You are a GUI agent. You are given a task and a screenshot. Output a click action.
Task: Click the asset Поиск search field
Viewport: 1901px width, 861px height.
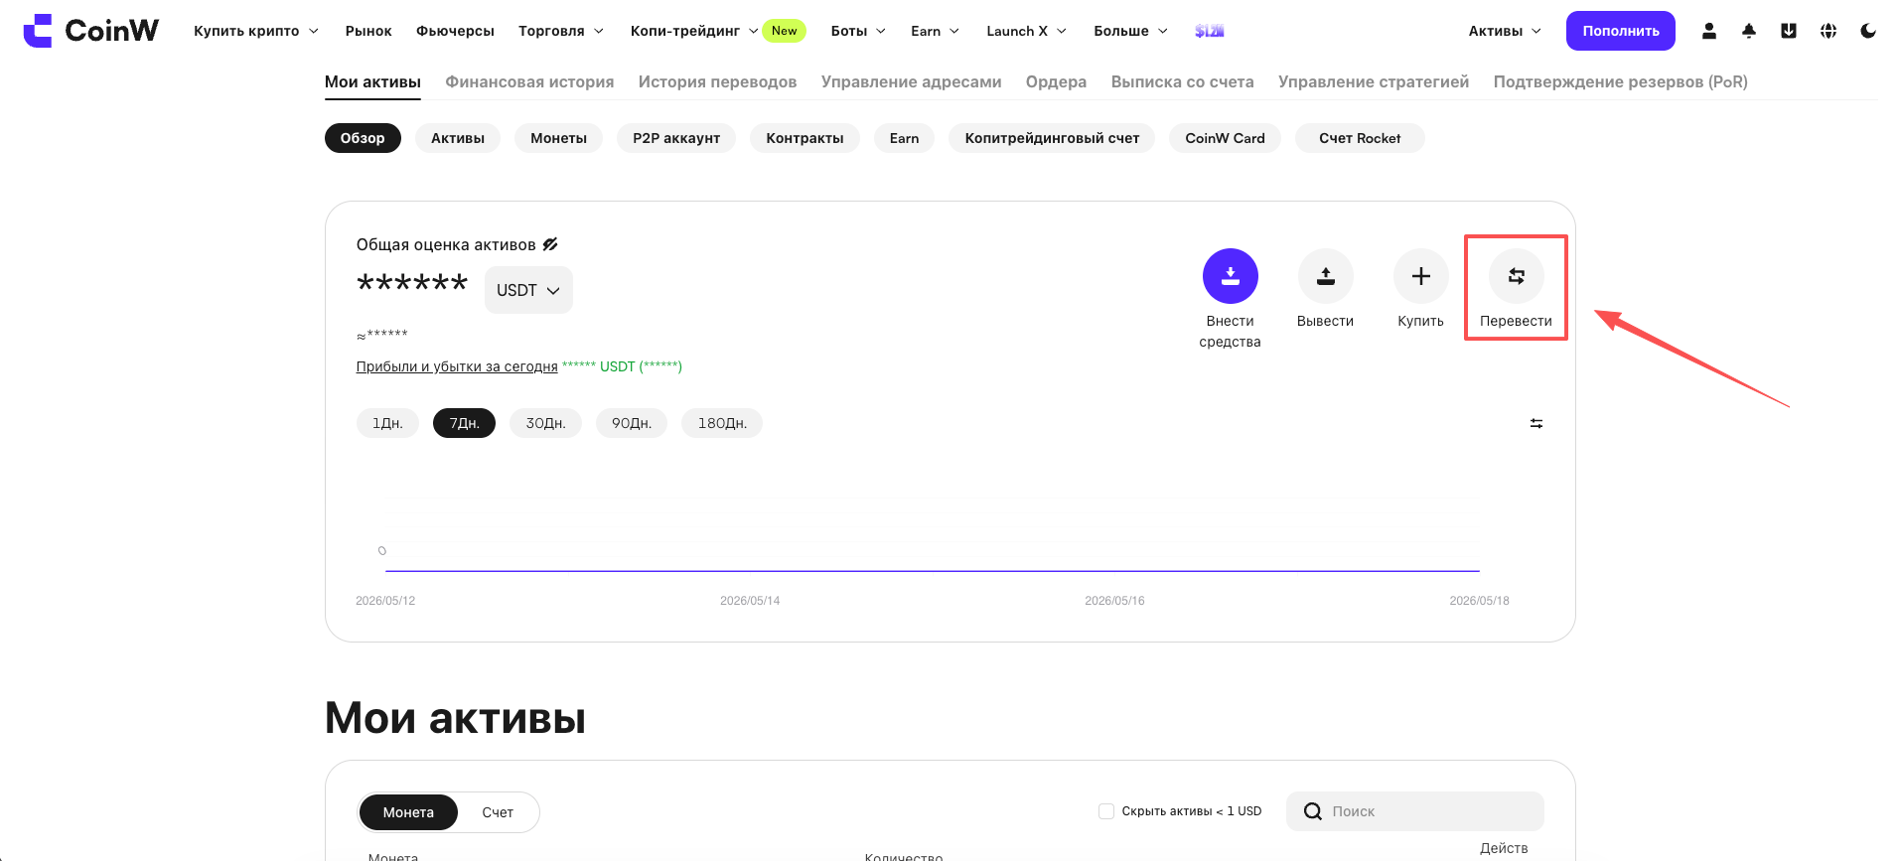click(1415, 811)
